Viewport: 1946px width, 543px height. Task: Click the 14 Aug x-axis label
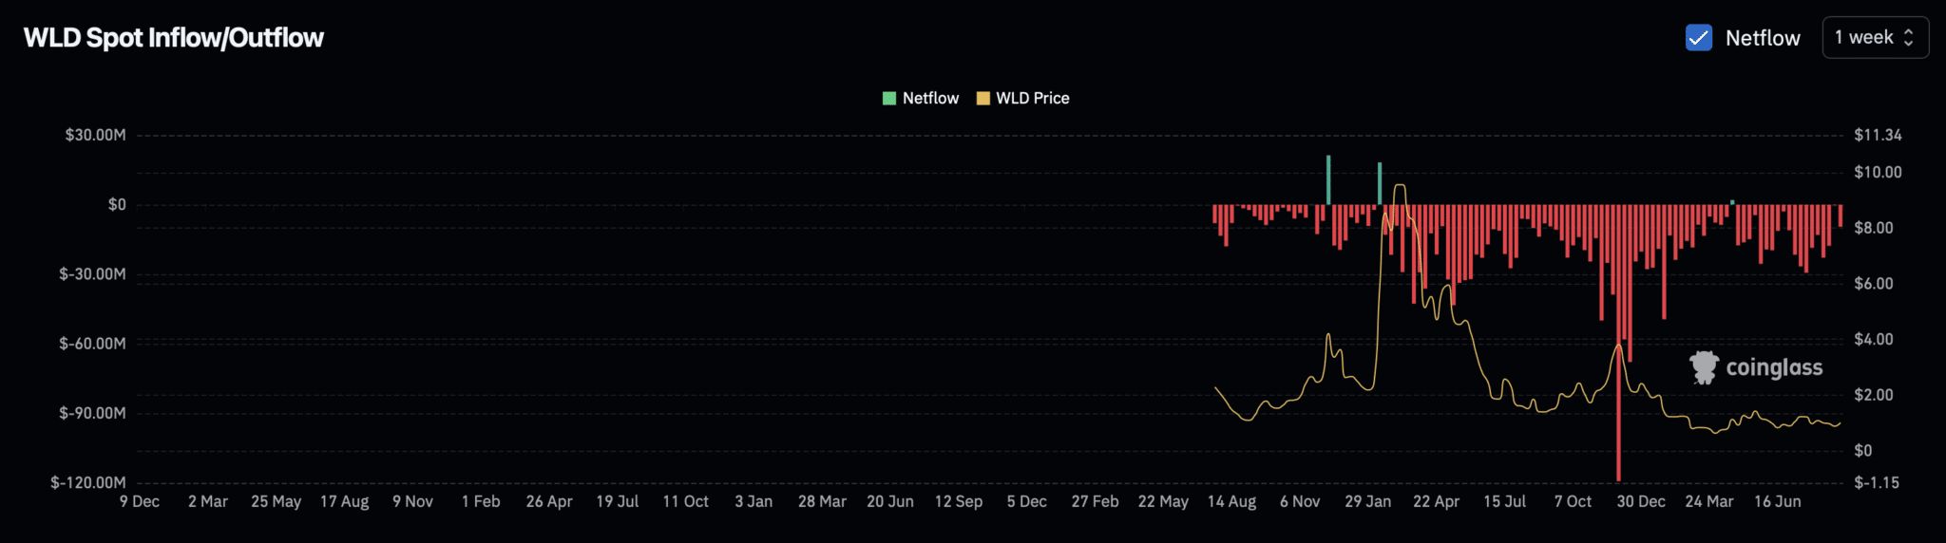tap(1231, 502)
